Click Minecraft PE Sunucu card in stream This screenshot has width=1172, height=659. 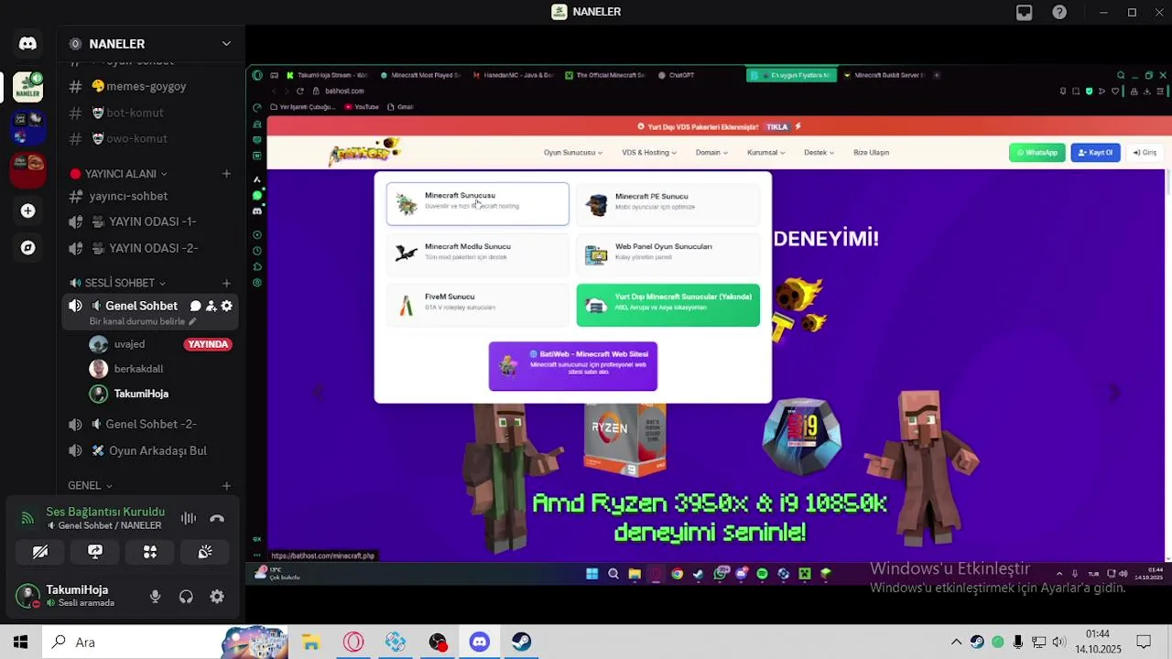(668, 203)
